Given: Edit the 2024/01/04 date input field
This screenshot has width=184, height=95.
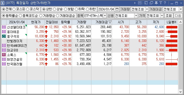Looking at the screenshot, I should [106, 9].
